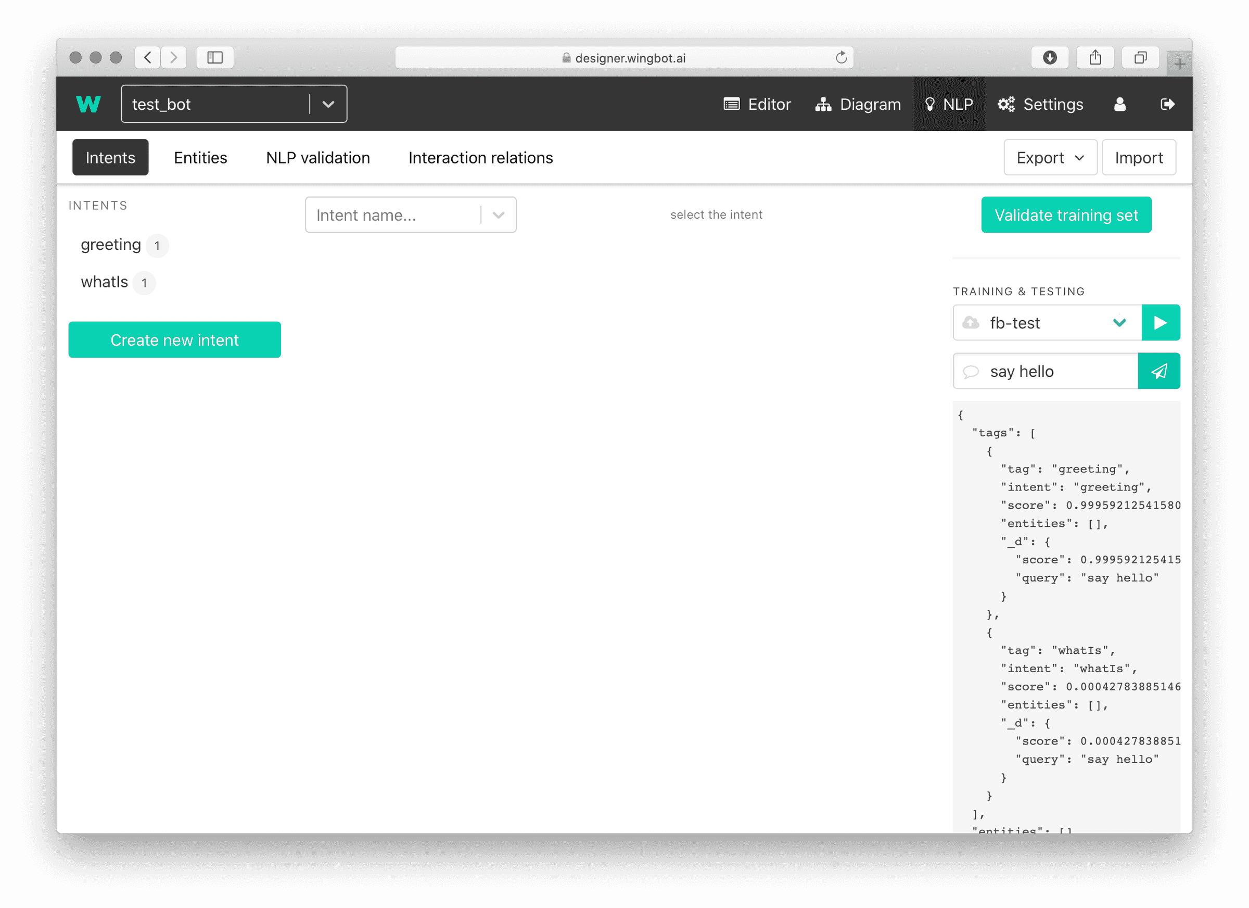
Task: Switch to Interaction relations tab
Action: (480, 158)
